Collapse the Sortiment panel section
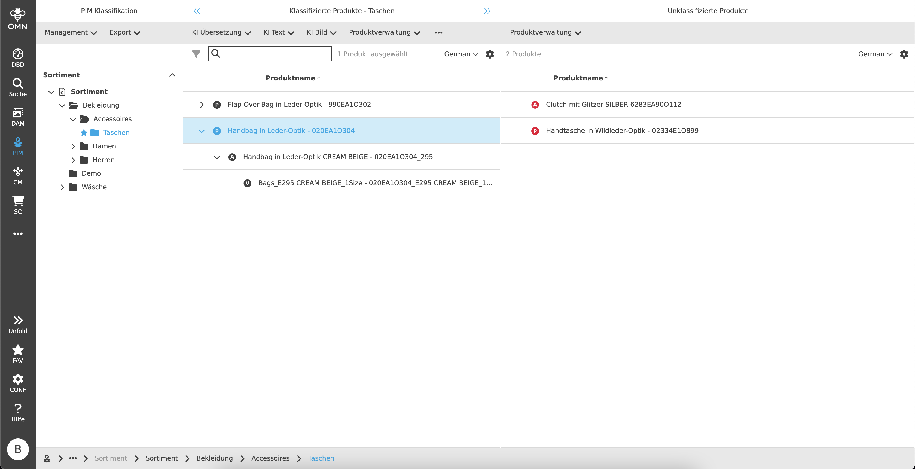The width and height of the screenshot is (915, 469). click(x=172, y=75)
